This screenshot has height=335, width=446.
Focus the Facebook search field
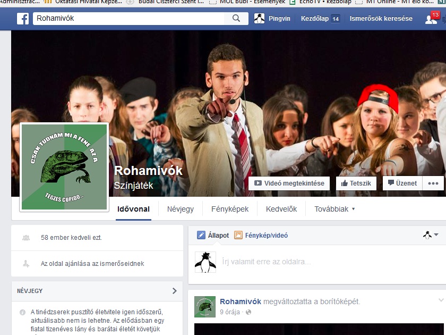128,18
